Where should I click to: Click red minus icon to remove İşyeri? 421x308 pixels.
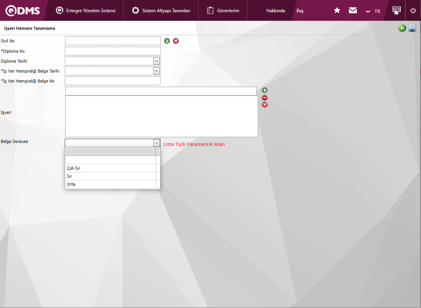point(265,98)
